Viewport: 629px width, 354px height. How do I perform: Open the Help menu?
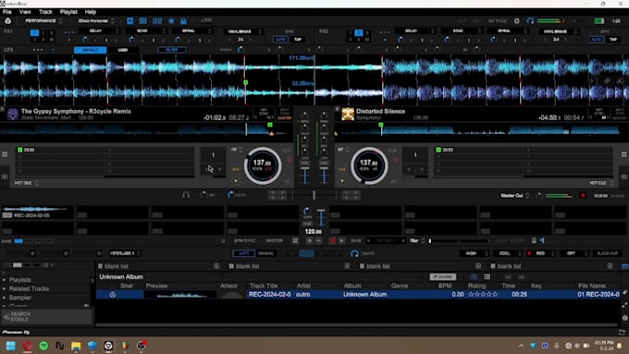91,12
